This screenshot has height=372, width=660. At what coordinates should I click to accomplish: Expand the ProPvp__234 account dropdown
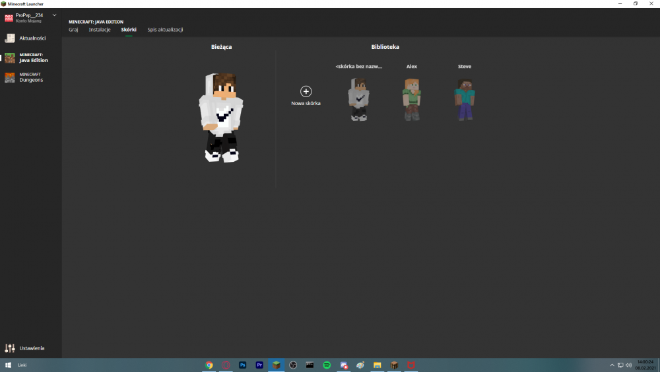54,15
